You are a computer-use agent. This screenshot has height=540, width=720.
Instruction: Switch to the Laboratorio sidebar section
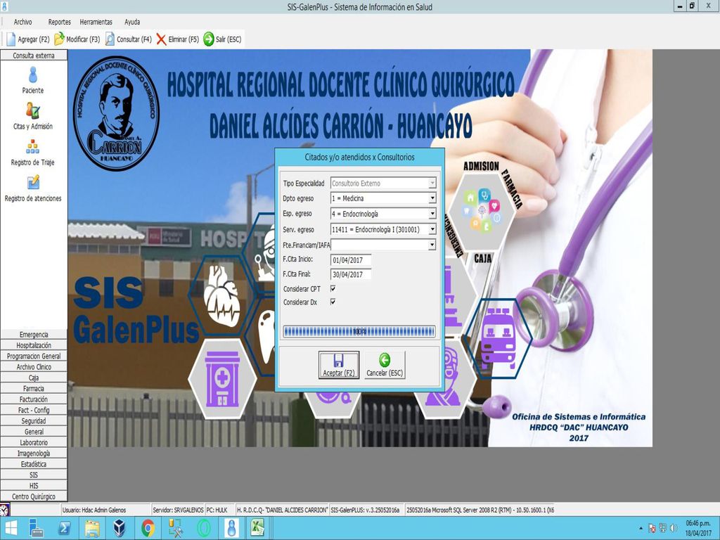34,443
